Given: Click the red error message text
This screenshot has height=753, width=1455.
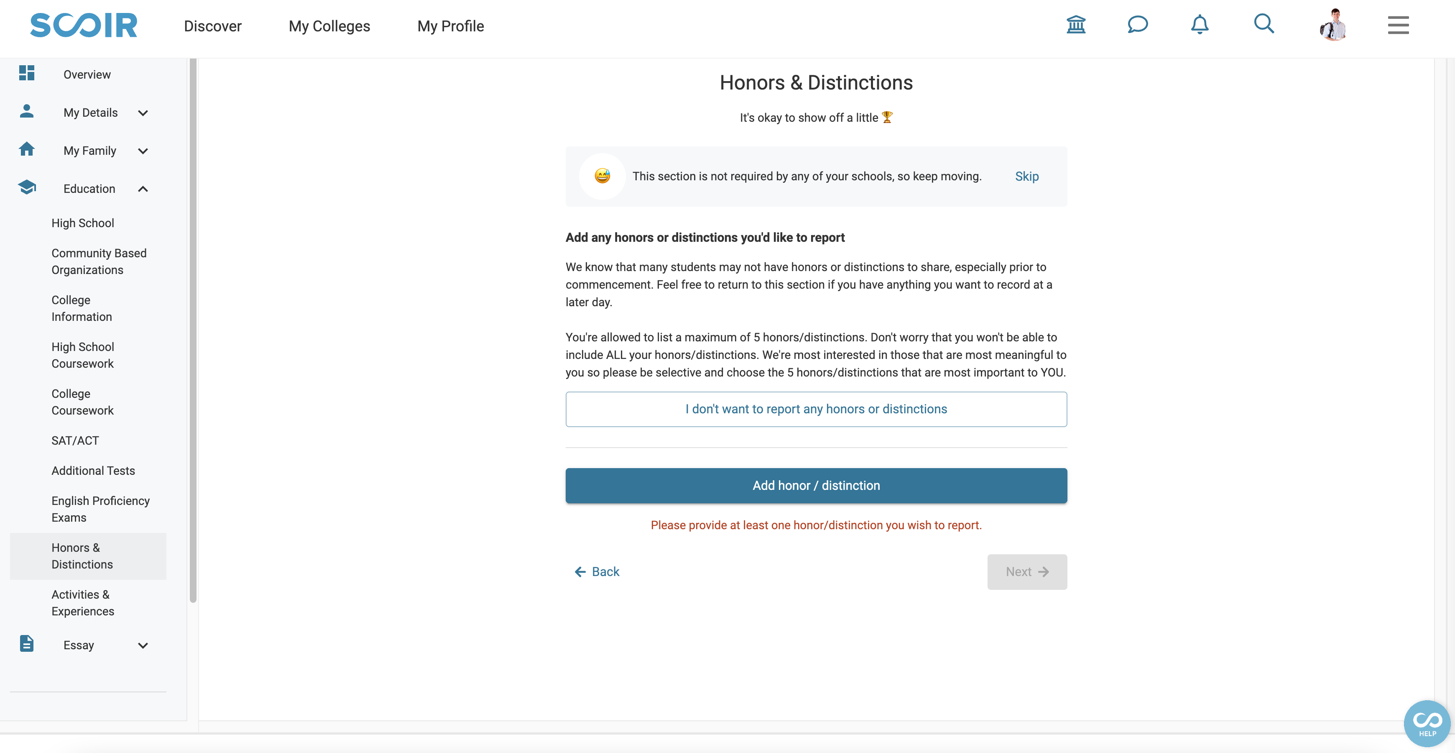Looking at the screenshot, I should click(816, 525).
